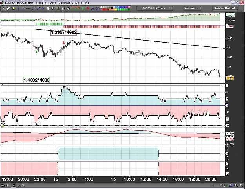The height and width of the screenshot is (189, 245).
Task: Select the horizontal line drawing tool
Action: point(28,9)
